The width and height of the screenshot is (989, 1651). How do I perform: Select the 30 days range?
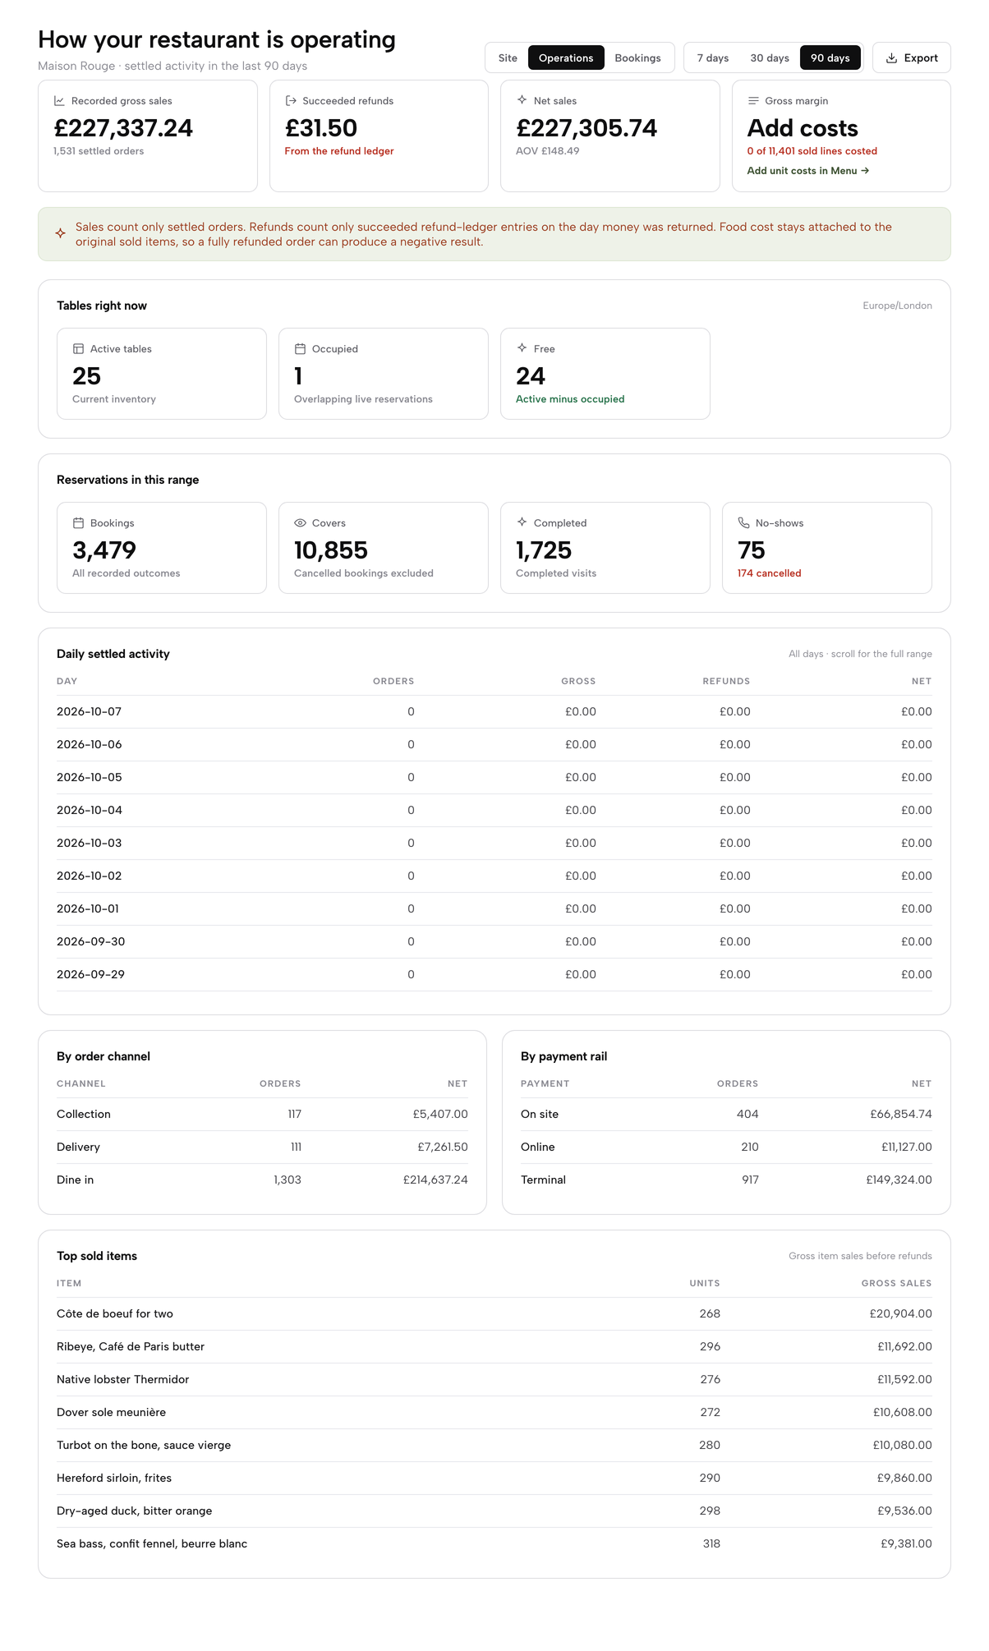pyautogui.click(x=770, y=58)
